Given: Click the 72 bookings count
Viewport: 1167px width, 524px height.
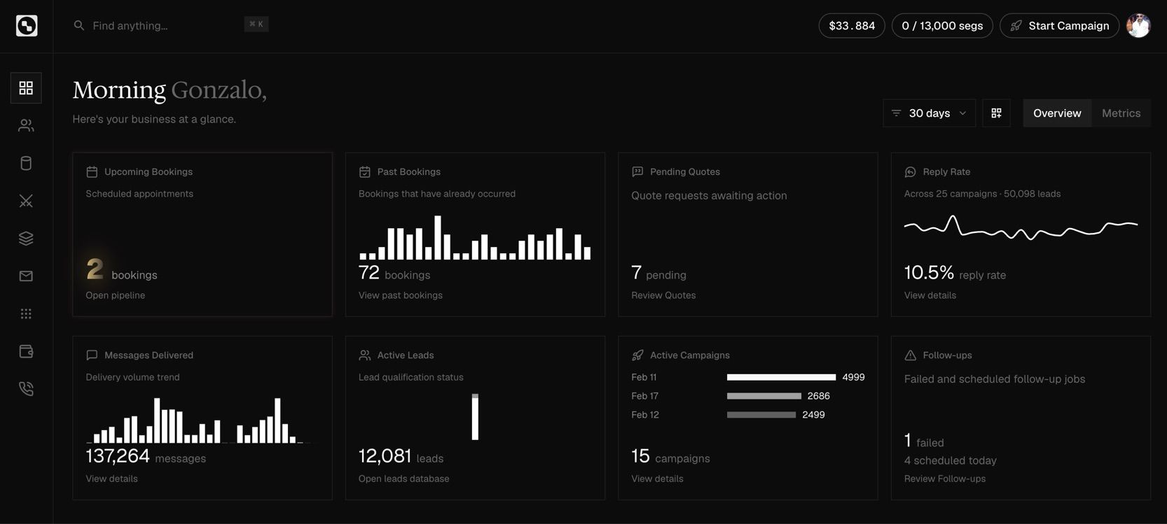Looking at the screenshot, I should [x=394, y=273].
